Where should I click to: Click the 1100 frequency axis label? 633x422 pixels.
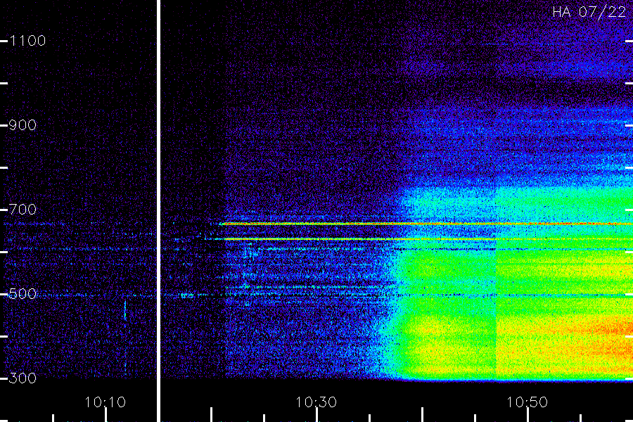click(x=27, y=41)
